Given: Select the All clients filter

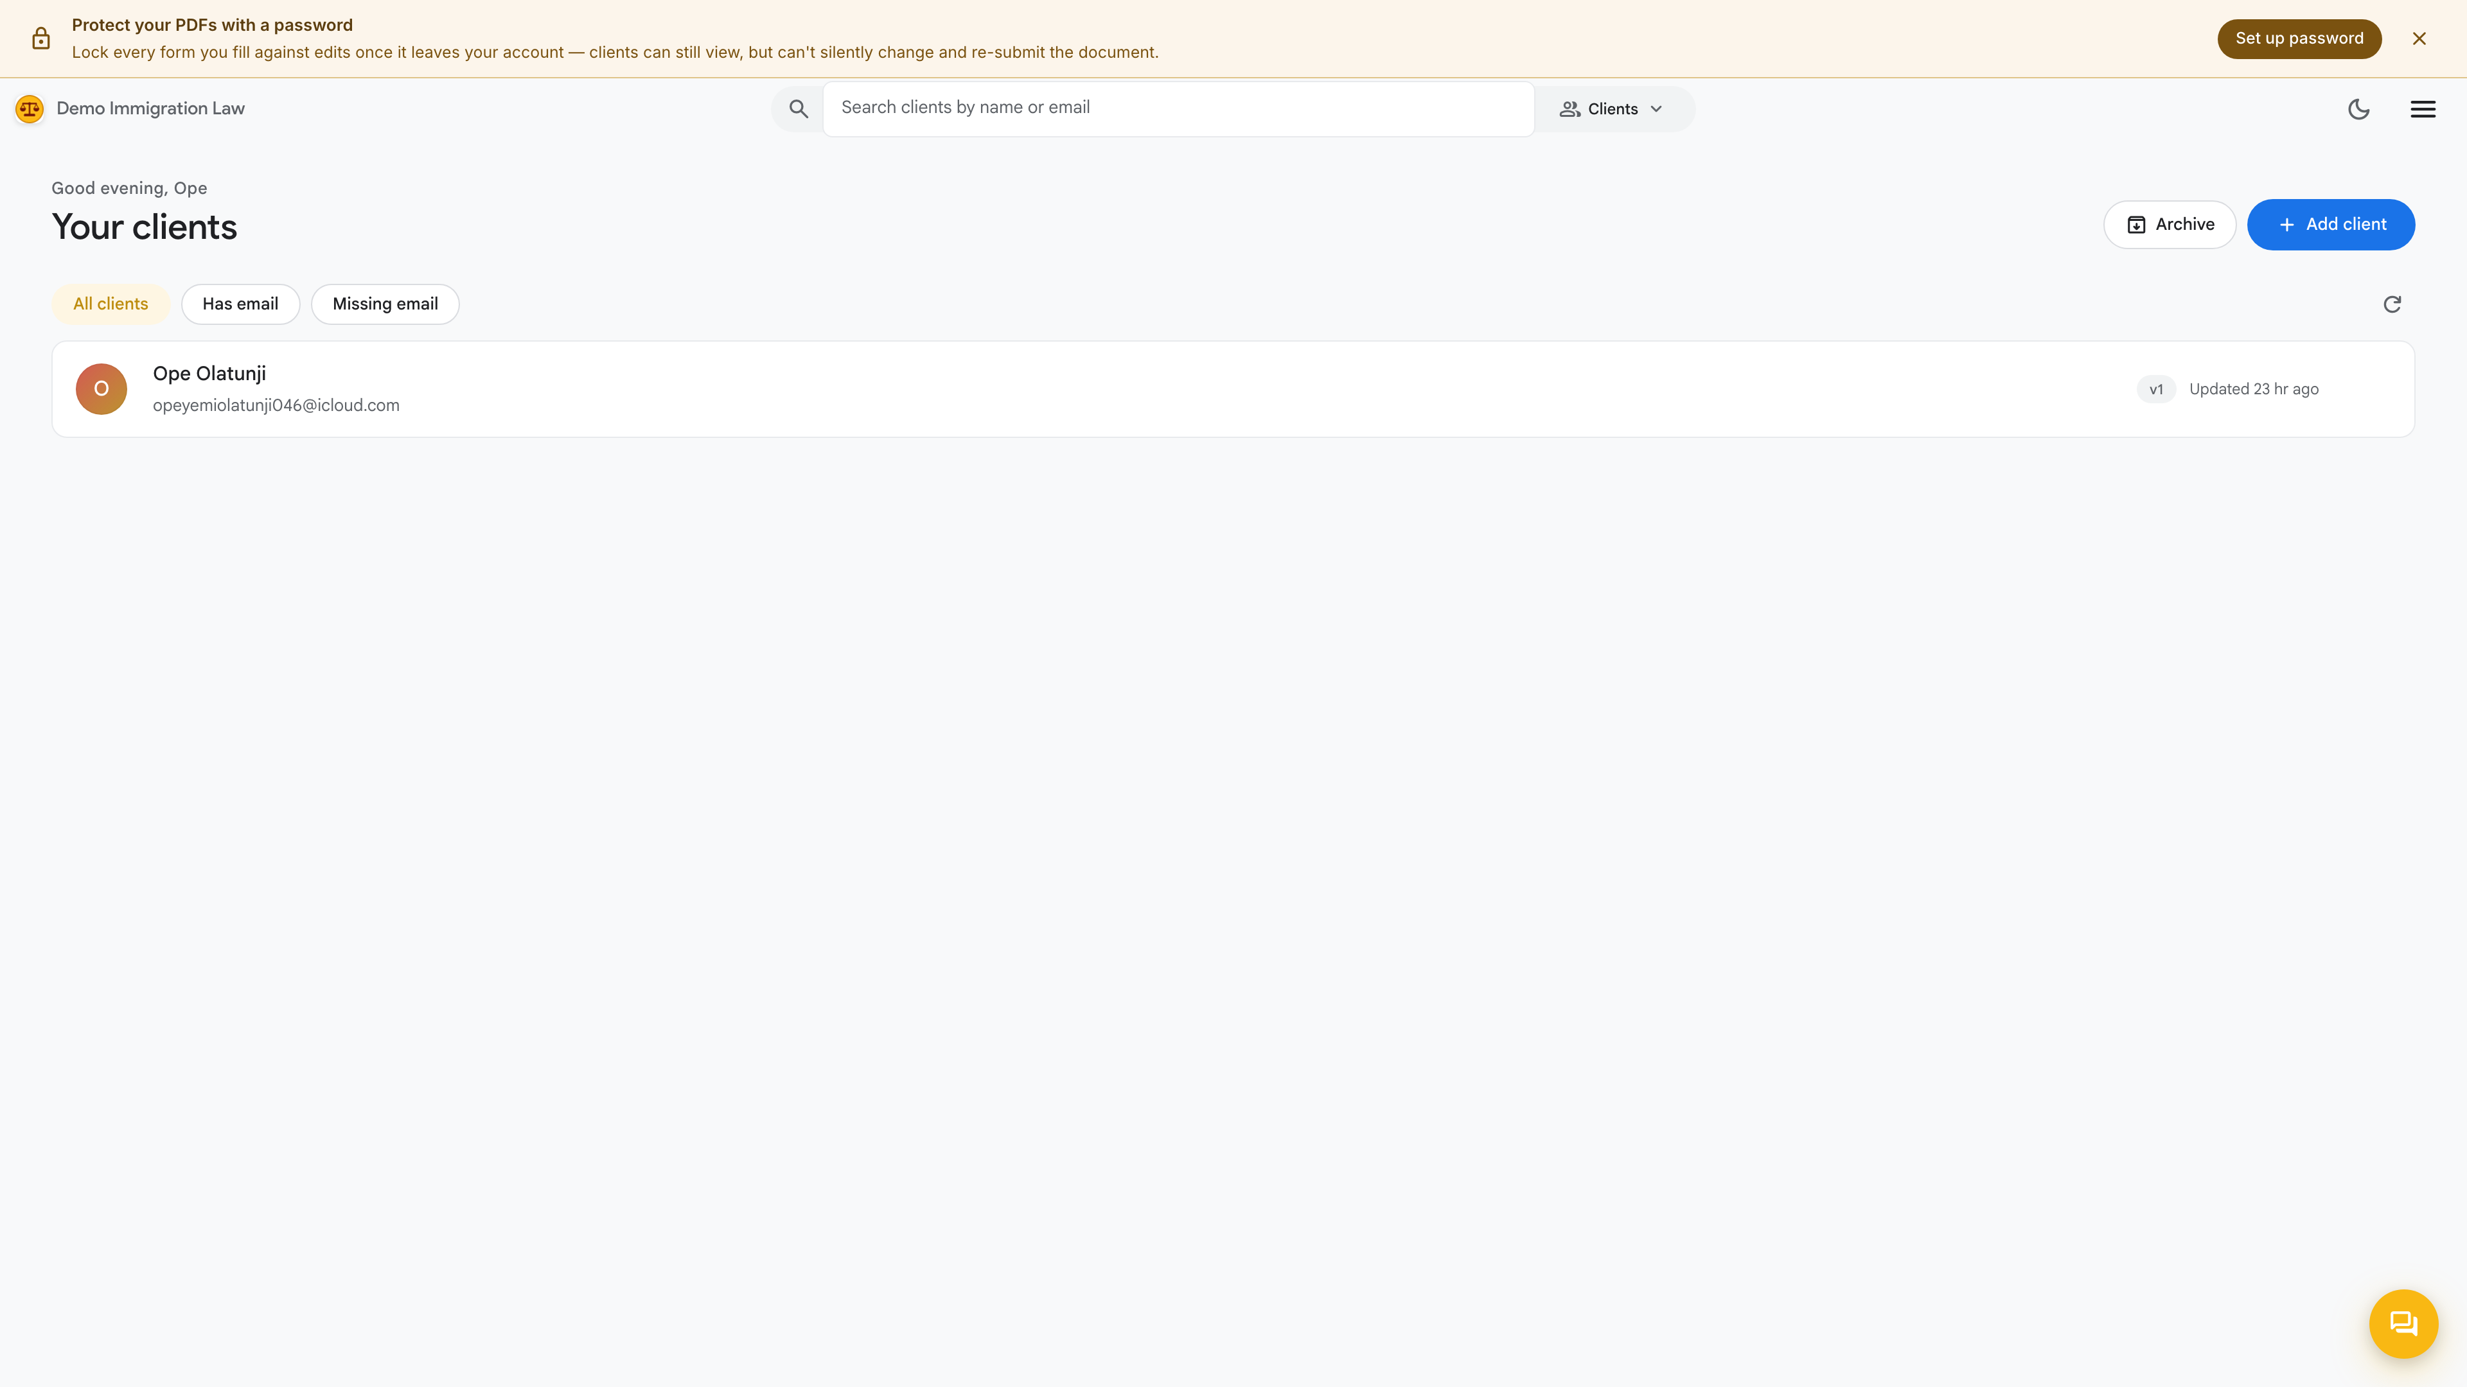Looking at the screenshot, I should [x=110, y=304].
